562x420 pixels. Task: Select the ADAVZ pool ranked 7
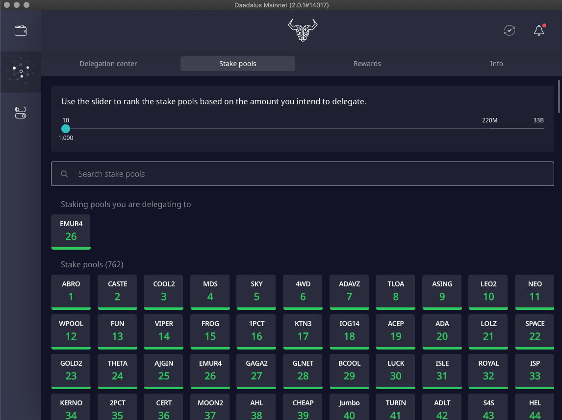349,292
